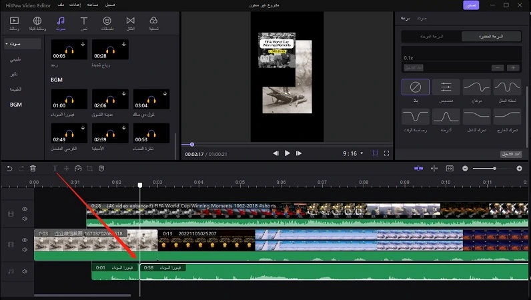Viewport: 531px width, 300px height.
Task: Play the preview video
Action: (287, 153)
